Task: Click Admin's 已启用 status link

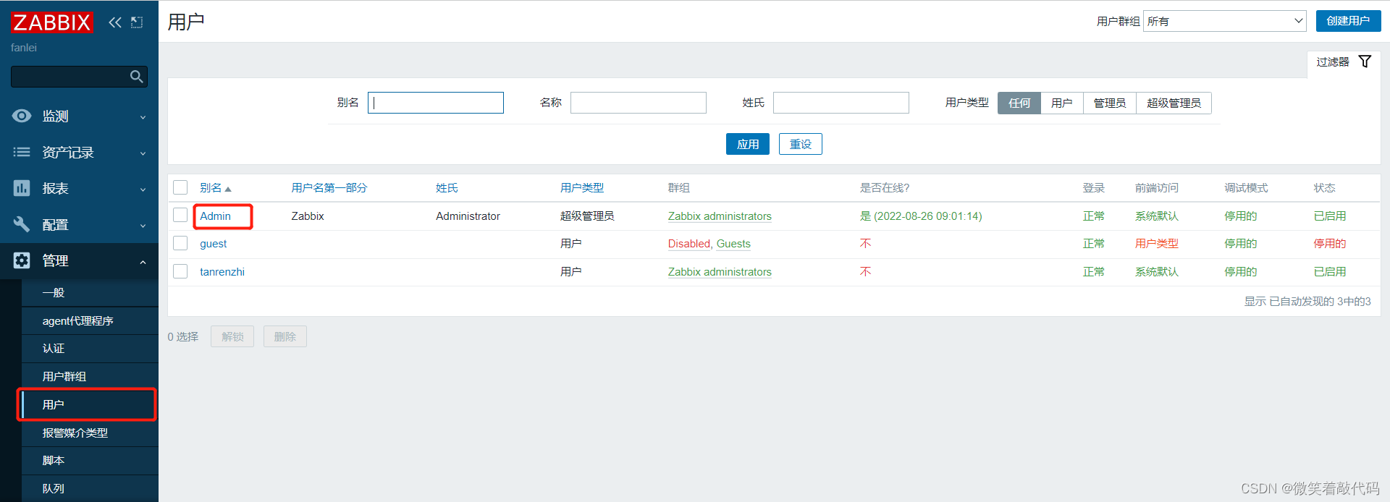Action: [1330, 216]
